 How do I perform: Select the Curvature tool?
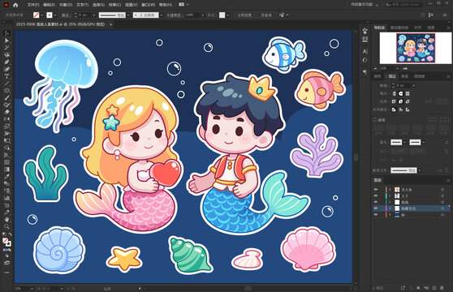click(x=6, y=69)
